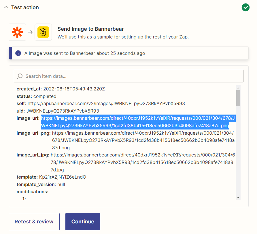Click the green success checkmark badge
This screenshot has height=234, width=257.
(245, 7)
